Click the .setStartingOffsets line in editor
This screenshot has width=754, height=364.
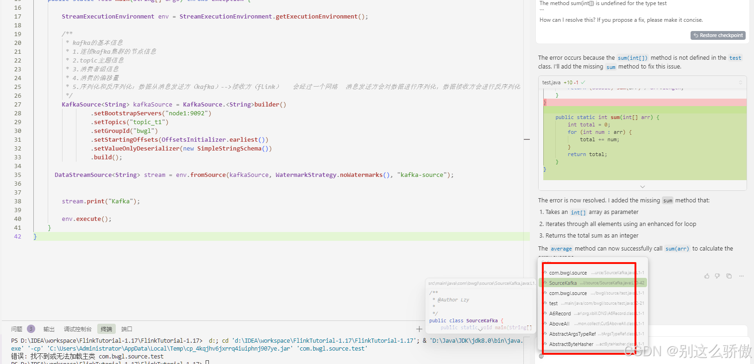180,139
